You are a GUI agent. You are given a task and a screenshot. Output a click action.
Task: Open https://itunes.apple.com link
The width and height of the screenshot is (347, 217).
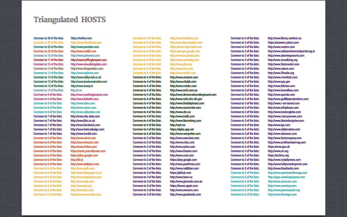tap(184, 186)
